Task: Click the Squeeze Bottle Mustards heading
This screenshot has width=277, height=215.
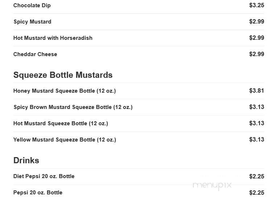Action: point(63,75)
